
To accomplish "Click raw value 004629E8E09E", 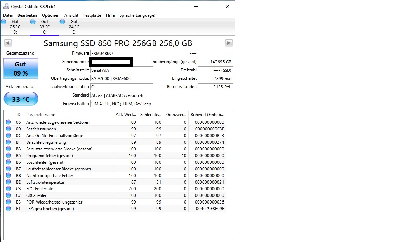I will [210, 209].
